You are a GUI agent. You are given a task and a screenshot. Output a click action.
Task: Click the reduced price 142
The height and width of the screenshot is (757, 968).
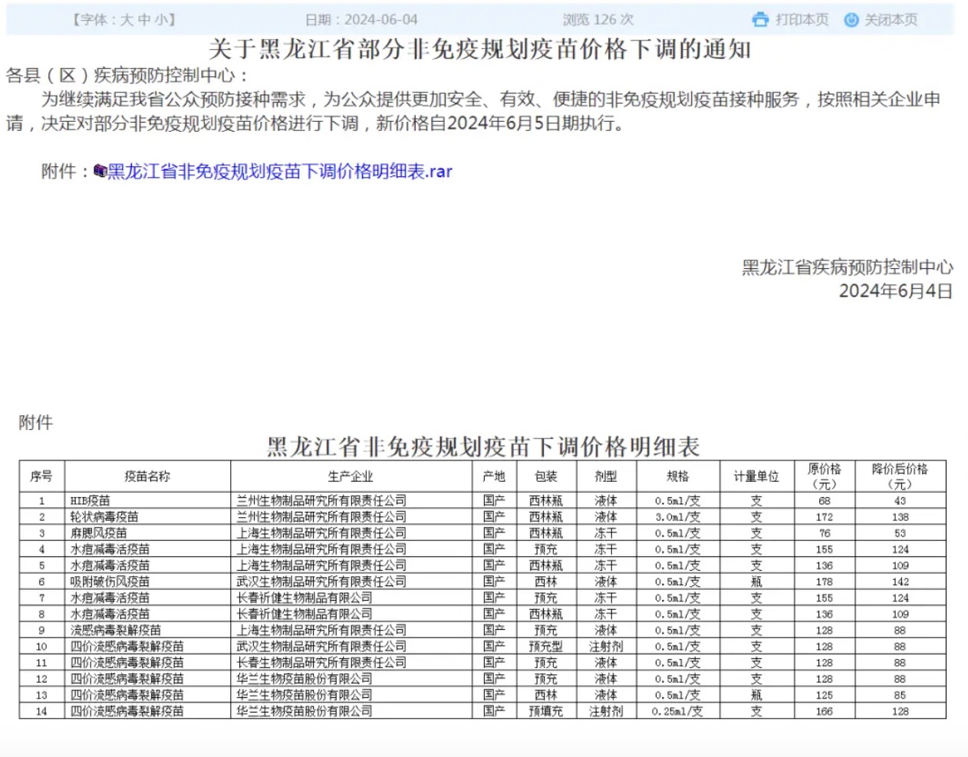click(x=901, y=582)
